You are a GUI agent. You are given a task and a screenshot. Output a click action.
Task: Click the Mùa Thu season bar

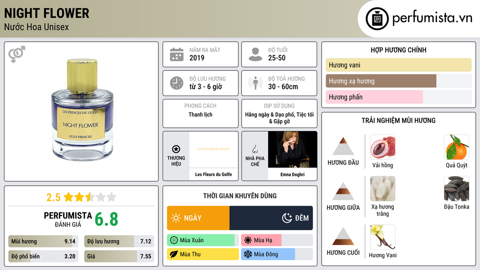(202, 254)
